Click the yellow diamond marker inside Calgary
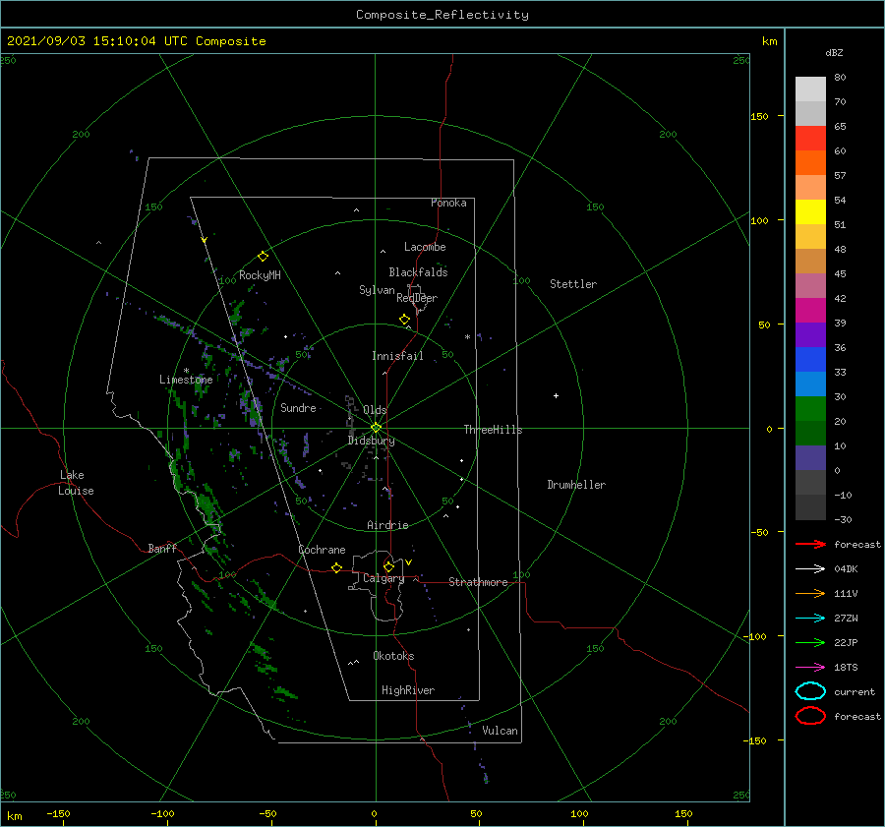 [x=388, y=566]
